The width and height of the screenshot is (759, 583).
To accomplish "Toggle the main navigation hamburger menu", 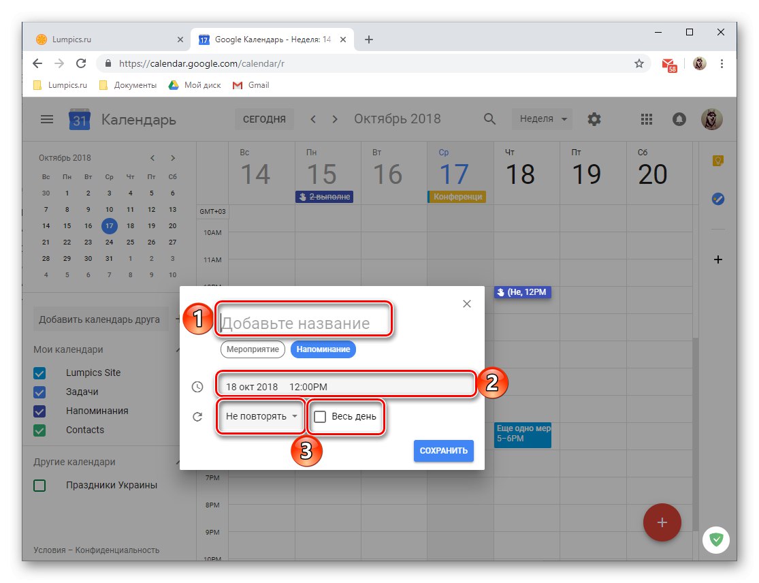I will tap(46, 119).
